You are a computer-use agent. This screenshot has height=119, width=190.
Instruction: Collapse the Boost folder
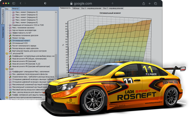pyautogui.click(x=7, y=69)
